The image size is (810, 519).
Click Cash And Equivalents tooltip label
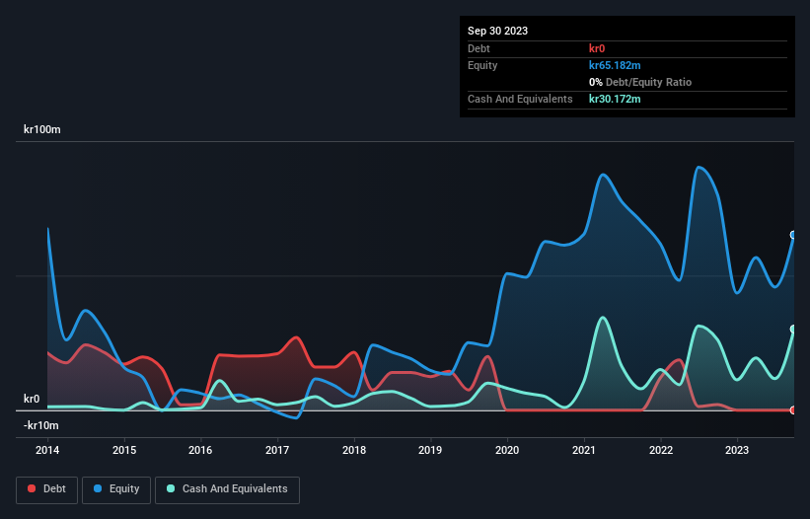coord(520,99)
